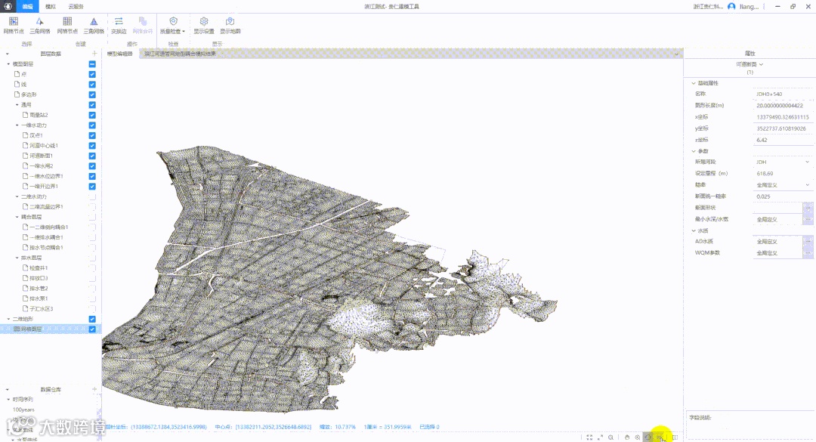Enable the 二维流量边界1 layer checkbox
816x442 pixels.
tap(92, 207)
